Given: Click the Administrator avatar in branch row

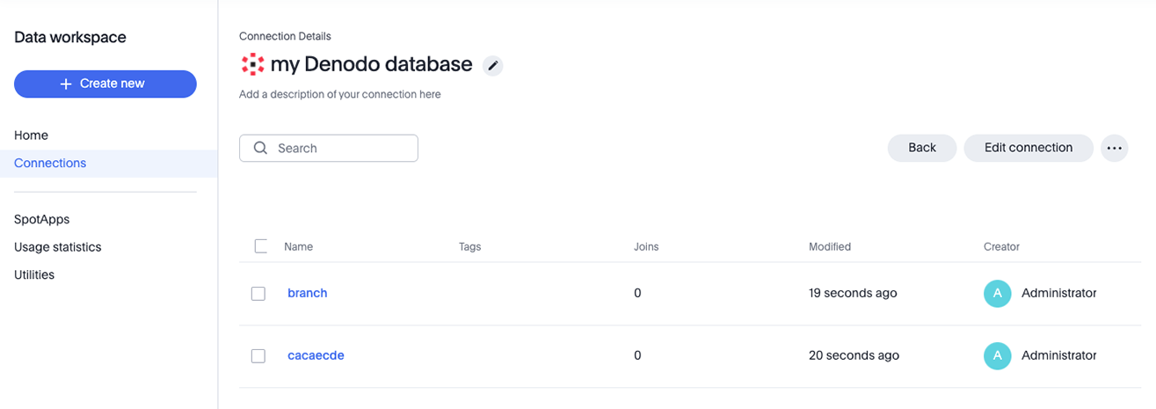Looking at the screenshot, I should (997, 293).
